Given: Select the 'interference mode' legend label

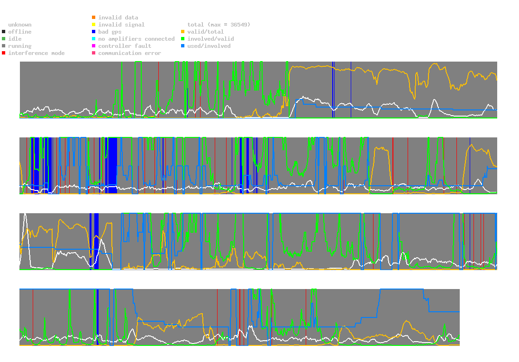Looking at the screenshot, I should (36, 53).
